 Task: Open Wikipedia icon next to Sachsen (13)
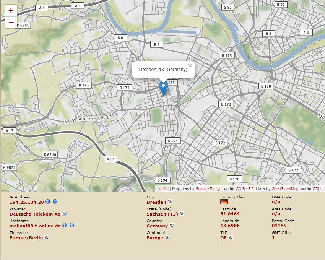coord(182,214)
